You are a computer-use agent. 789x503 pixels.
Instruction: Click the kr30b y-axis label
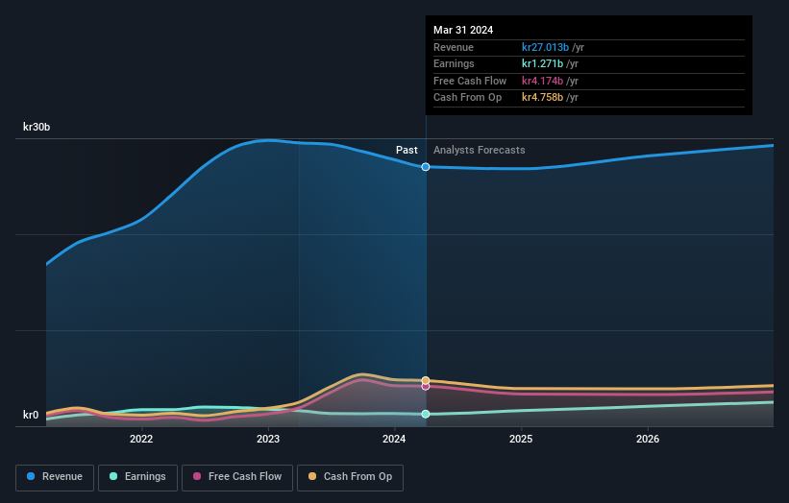pyautogui.click(x=37, y=127)
